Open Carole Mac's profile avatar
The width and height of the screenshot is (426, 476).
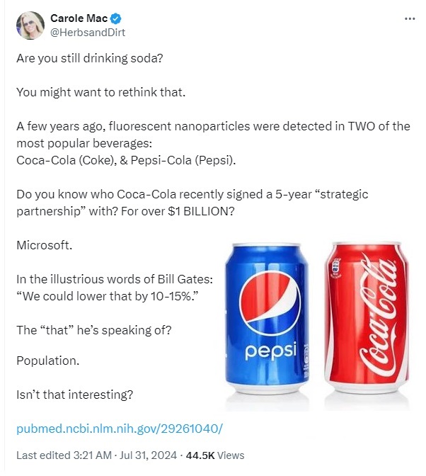point(30,25)
